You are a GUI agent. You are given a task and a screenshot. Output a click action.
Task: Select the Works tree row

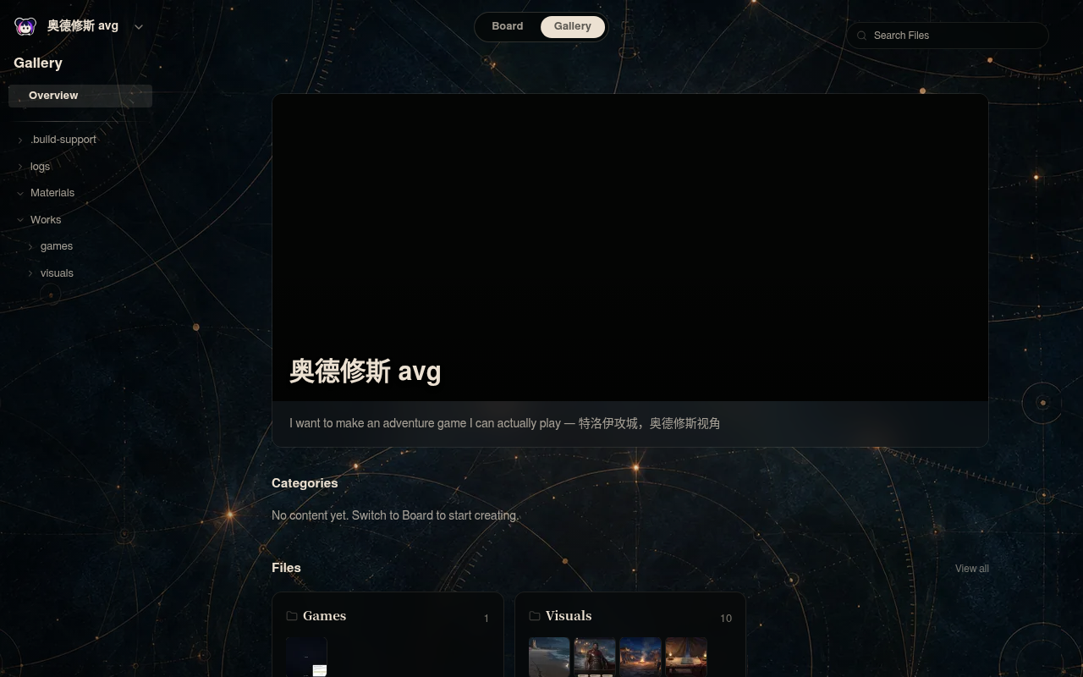(80, 220)
